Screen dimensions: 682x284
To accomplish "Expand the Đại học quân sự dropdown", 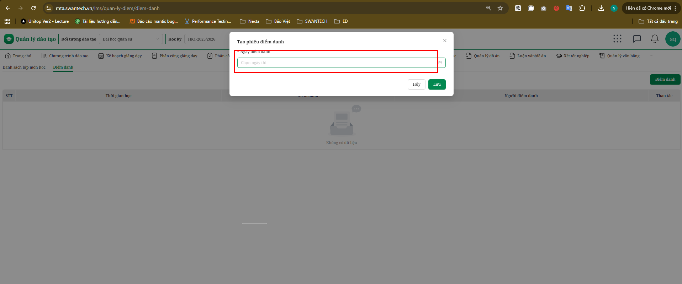I will pyautogui.click(x=131, y=39).
